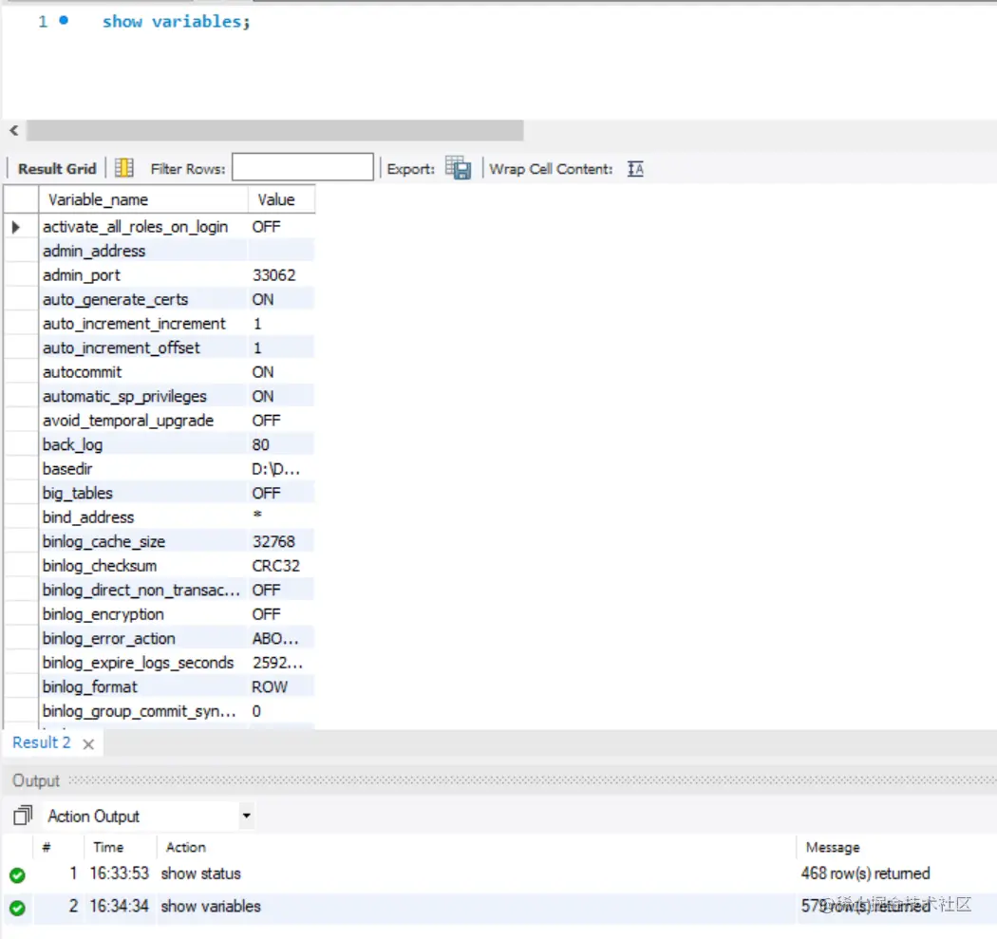
Task: Click the Result Grid view icon
Action: click(124, 168)
